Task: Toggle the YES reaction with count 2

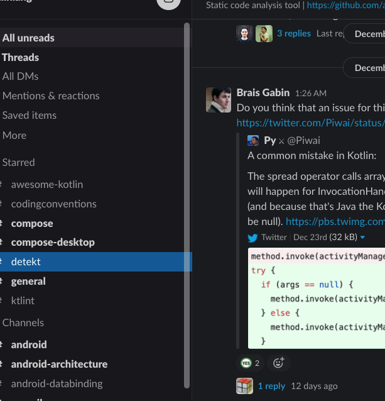Action: pos(250,363)
